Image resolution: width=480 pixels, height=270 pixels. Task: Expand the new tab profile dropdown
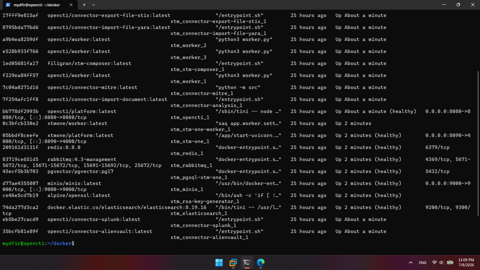[x=93, y=5]
